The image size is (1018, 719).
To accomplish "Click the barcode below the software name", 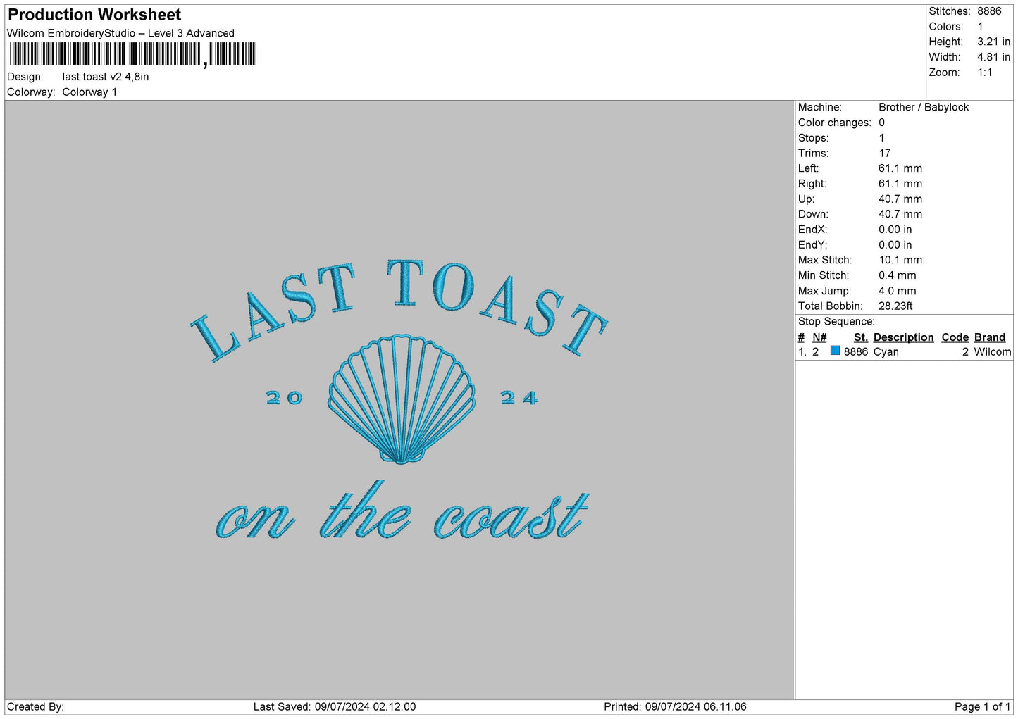I will (x=133, y=54).
